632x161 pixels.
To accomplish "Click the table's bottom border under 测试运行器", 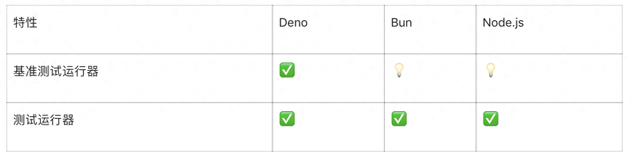I will (139, 151).
